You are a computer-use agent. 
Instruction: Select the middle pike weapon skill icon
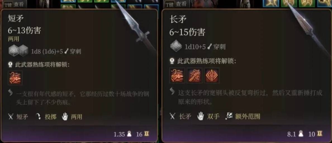pos(195,75)
